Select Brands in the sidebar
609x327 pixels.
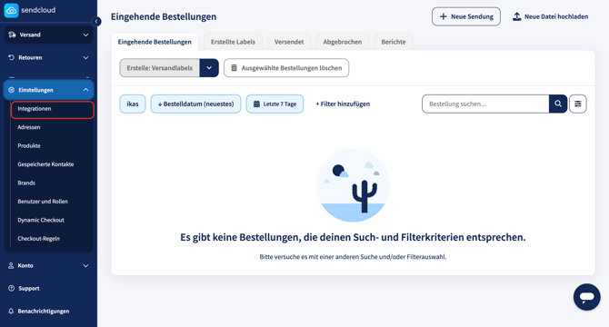(x=26, y=183)
